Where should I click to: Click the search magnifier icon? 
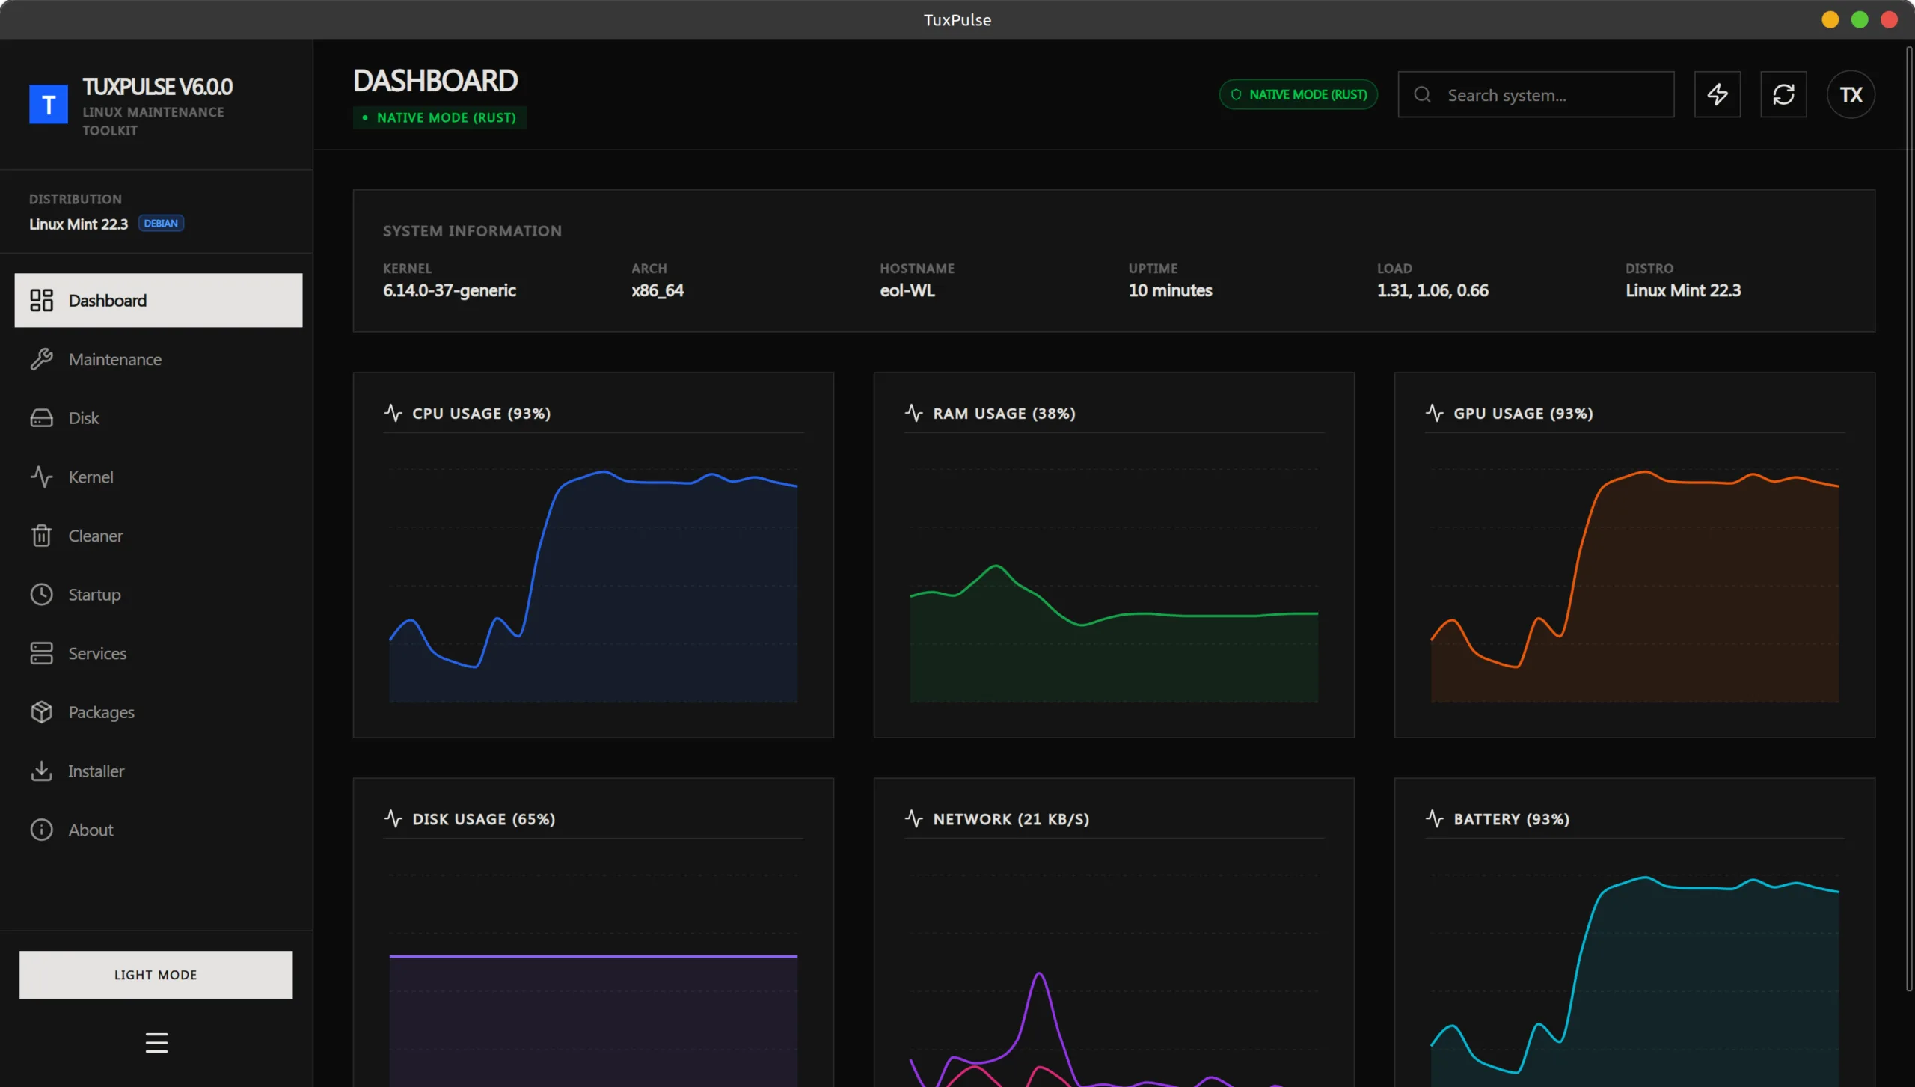click(1422, 95)
